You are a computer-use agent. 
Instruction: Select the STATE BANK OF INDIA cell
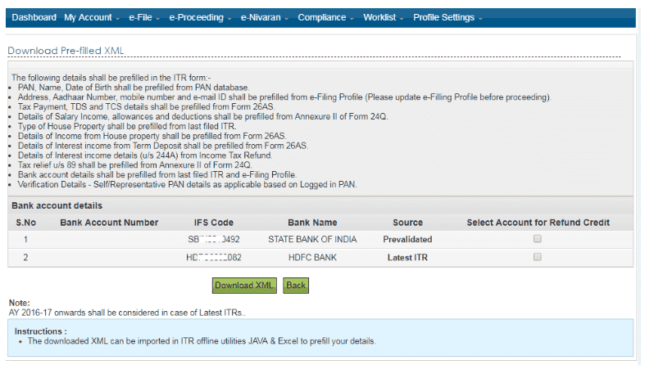pyautogui.click(x=312, y=240)
